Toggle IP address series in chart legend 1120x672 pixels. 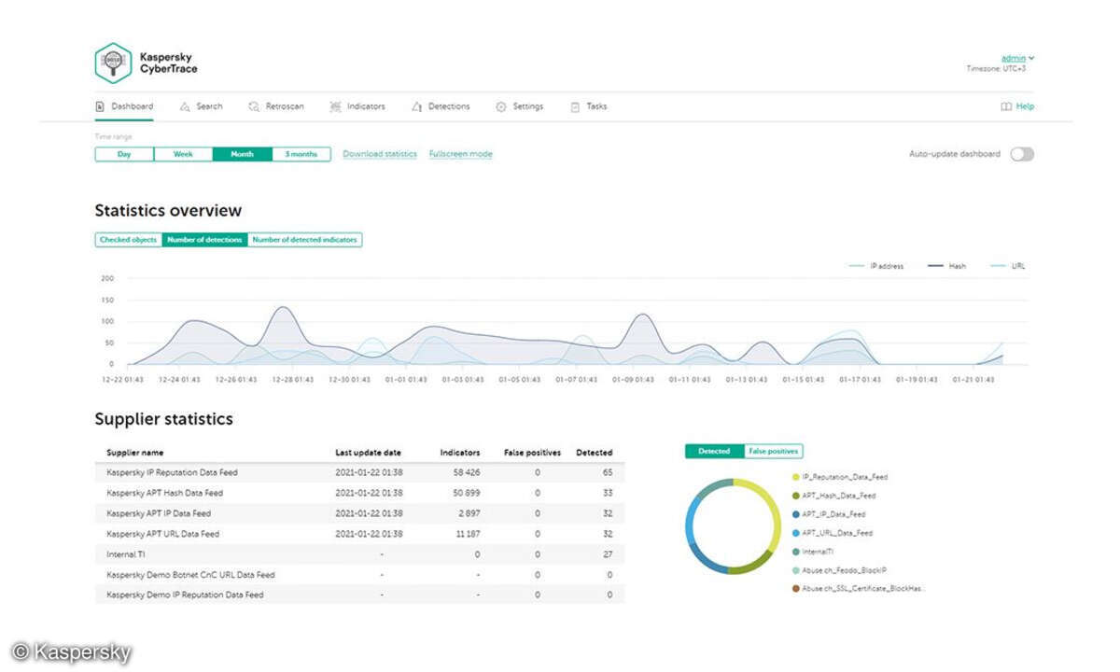pyautogui.click(x=876, y=266)
